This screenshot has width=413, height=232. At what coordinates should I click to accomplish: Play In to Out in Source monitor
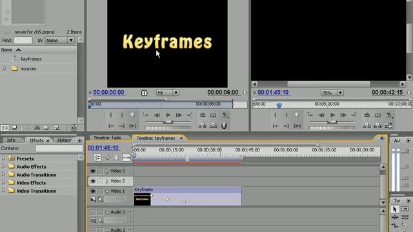132,126
